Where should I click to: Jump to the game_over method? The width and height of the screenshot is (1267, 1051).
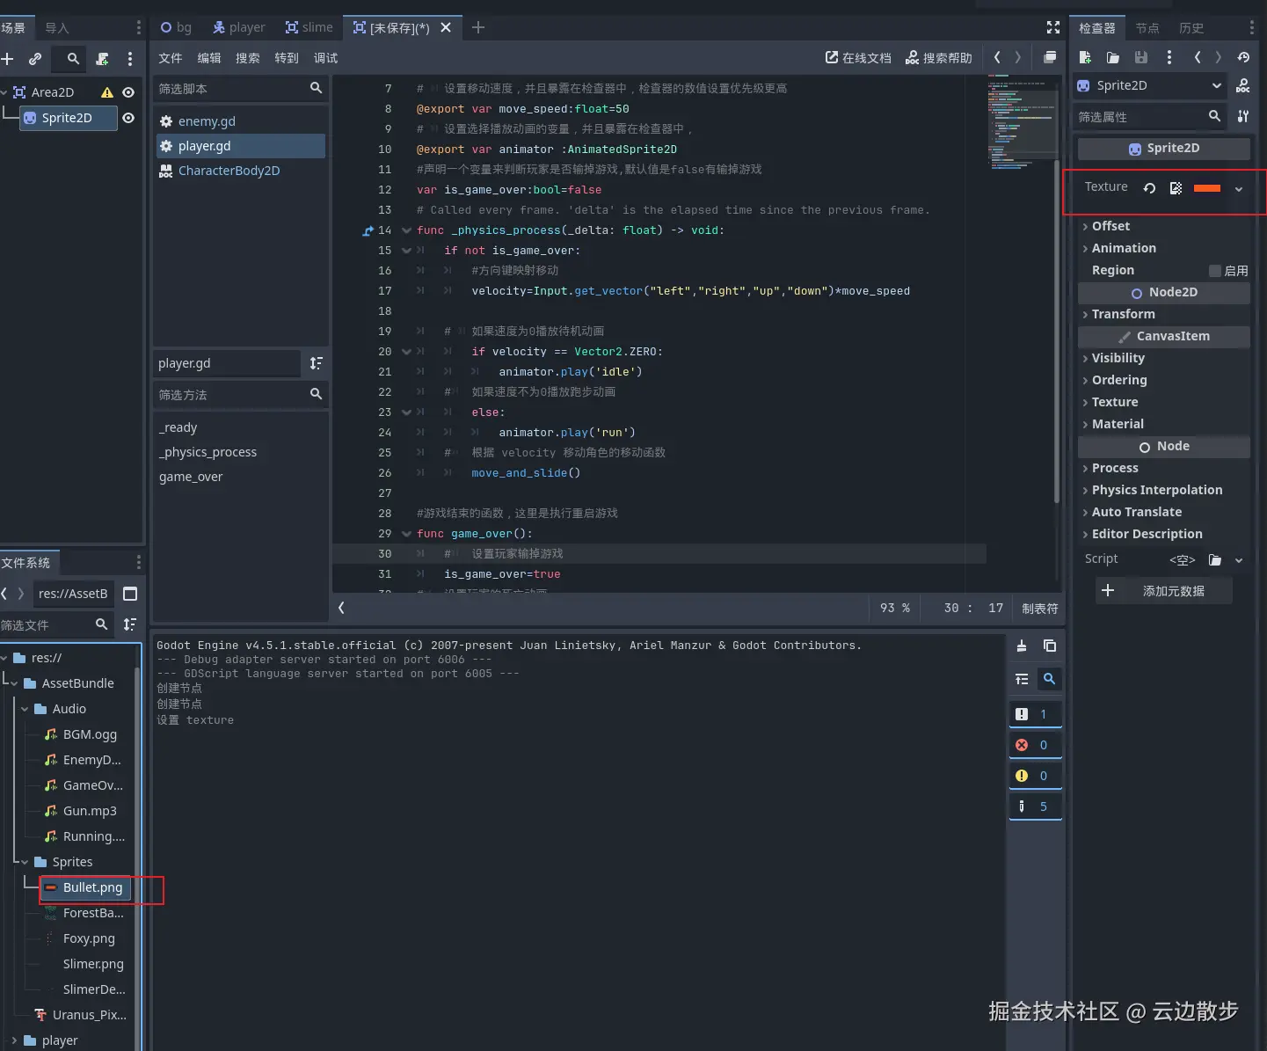click(191, 477)
